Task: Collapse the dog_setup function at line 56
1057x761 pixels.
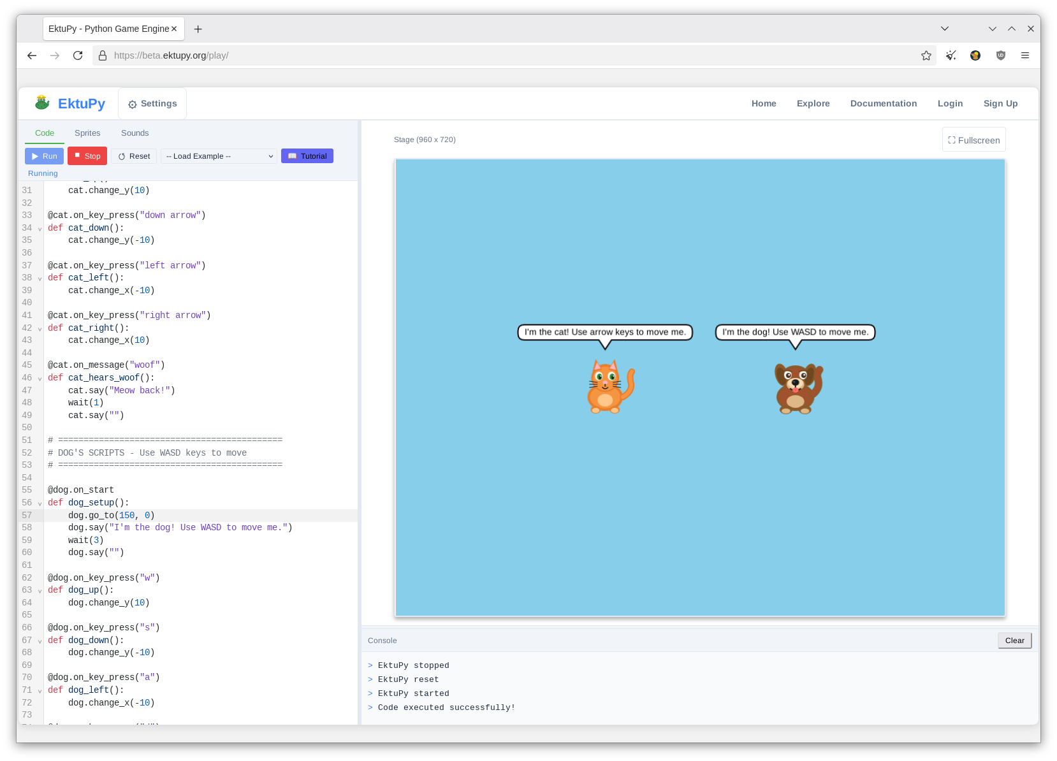Action: tap(40, 504)
